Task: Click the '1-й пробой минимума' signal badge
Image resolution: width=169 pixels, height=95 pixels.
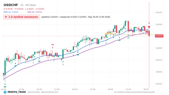Action: coord(21,17)
